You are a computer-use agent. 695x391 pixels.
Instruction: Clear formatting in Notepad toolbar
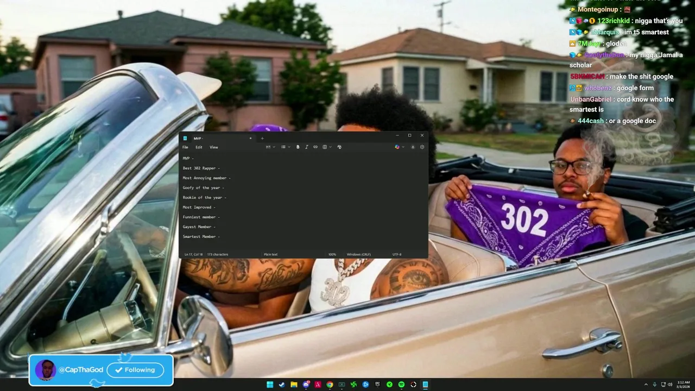pos(339,147)
